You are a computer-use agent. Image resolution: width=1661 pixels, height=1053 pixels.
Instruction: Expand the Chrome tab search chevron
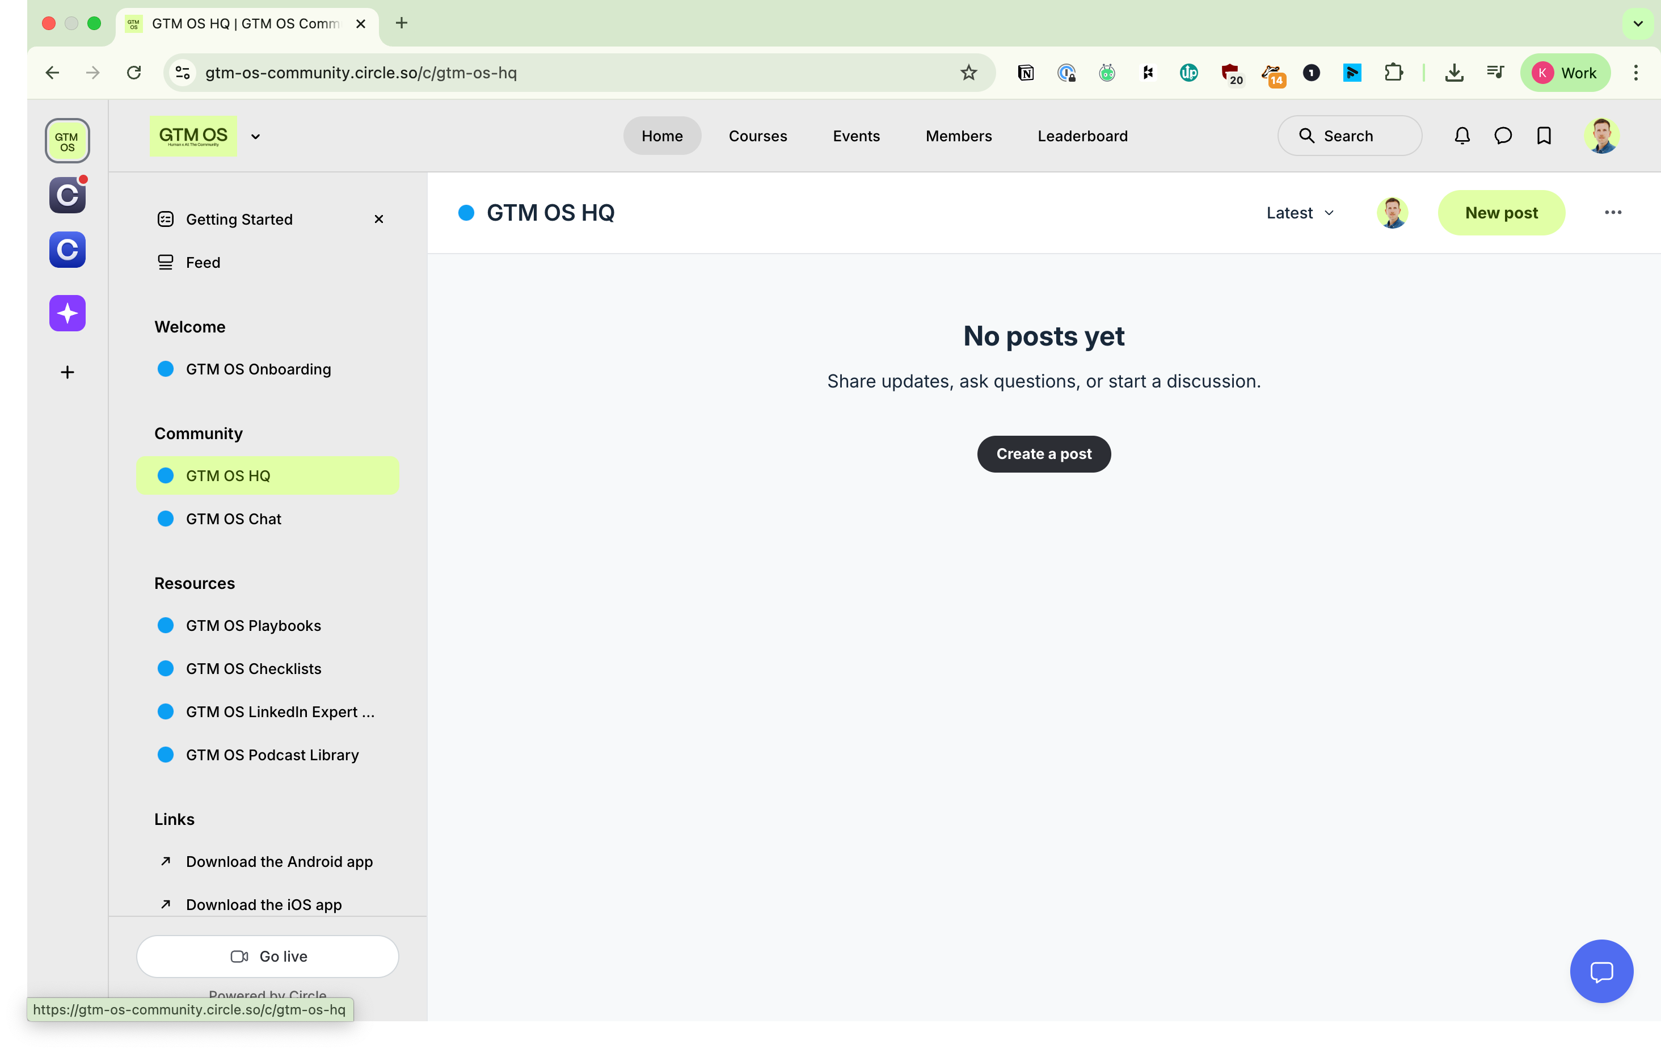[1638, 23]
